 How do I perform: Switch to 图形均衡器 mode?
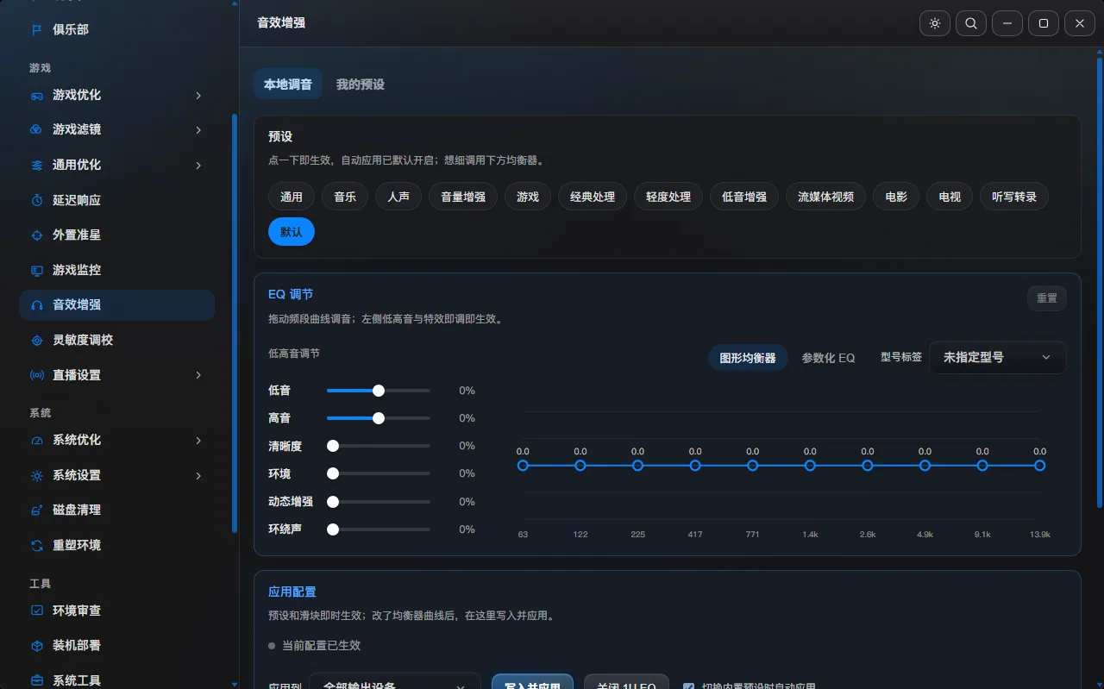click(x=748, y=357)
